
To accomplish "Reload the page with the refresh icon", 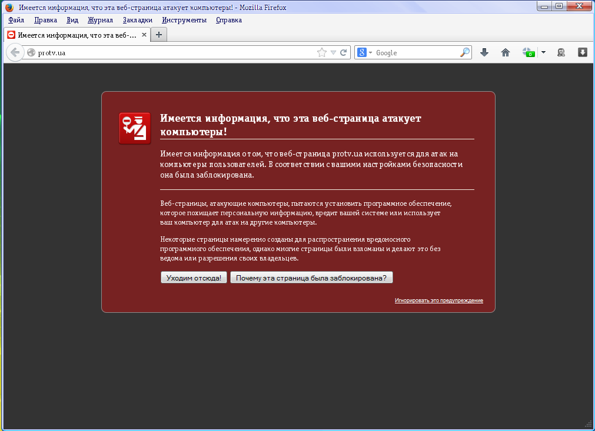I will [344, 52].
